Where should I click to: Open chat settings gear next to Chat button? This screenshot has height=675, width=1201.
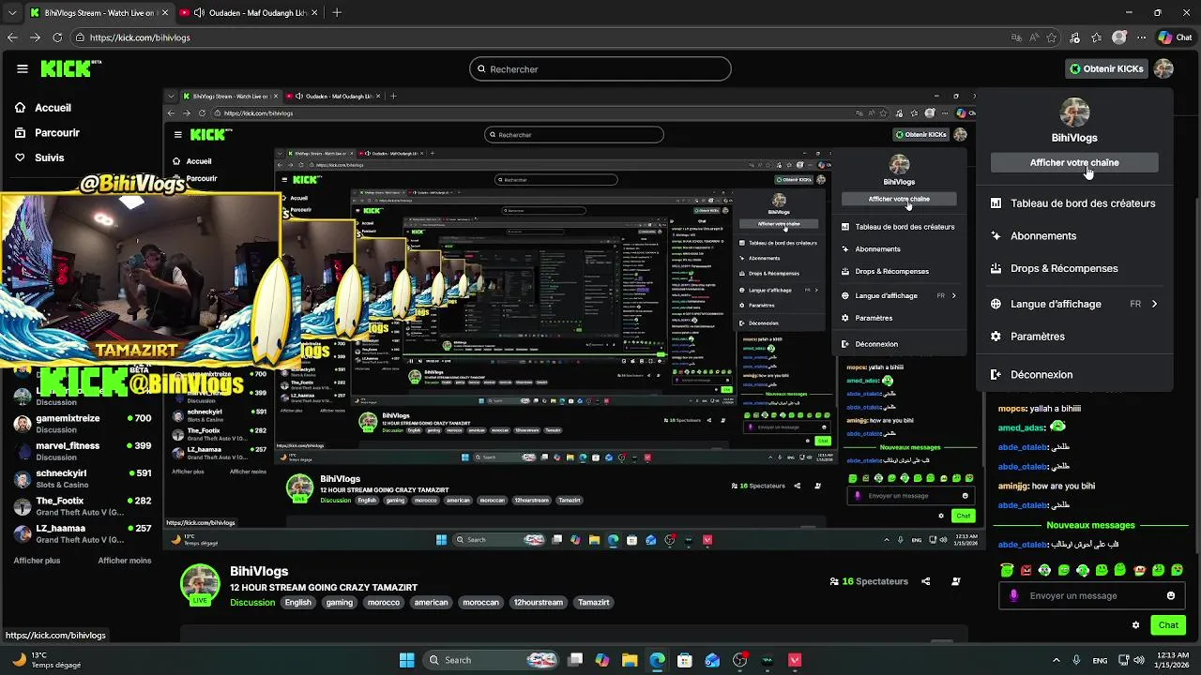pos(1135,624)
